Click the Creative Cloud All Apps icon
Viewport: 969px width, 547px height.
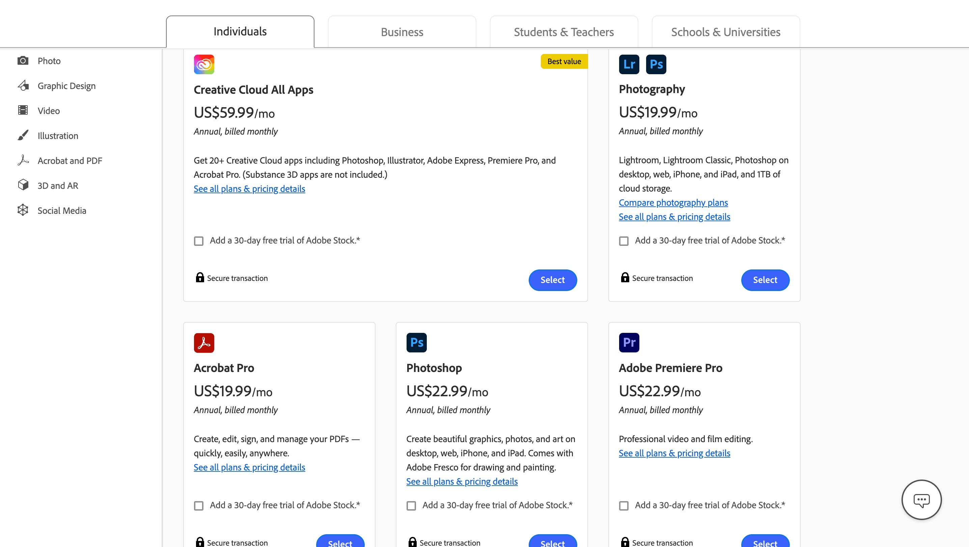(203, 64)
